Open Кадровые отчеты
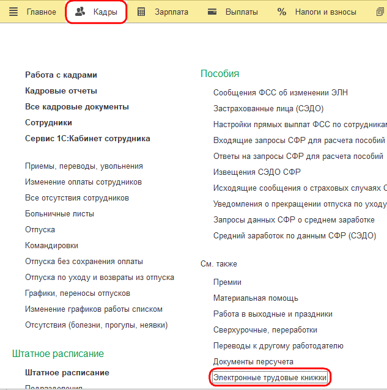The width and height of the screenshot is (387, 390). pos(61,91)
